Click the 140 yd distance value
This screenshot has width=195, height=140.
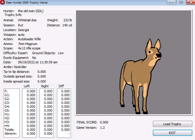tap(67, 25)
